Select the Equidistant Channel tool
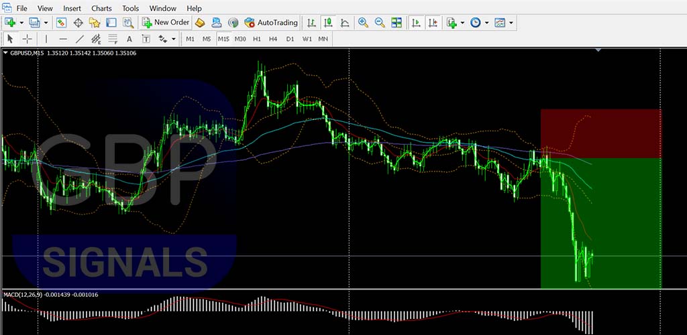Viewport: 687px width, 335px height. pos(96,39)
